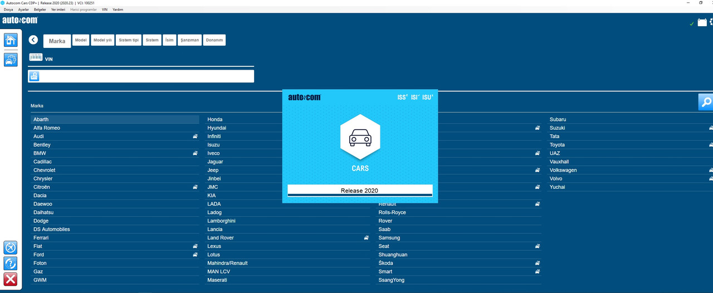This screenshot has height=293, width=713.
Task: Open the car diagnostics sidebar icon
Action: pos(11,60)
